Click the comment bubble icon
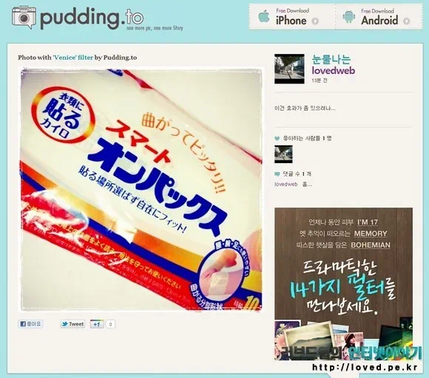This screenshot has height=378, width=429. pos(277,174)
